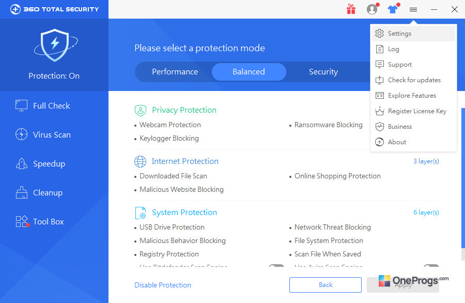
Task: Open the theme shirt icon
Action: (393, 9)
